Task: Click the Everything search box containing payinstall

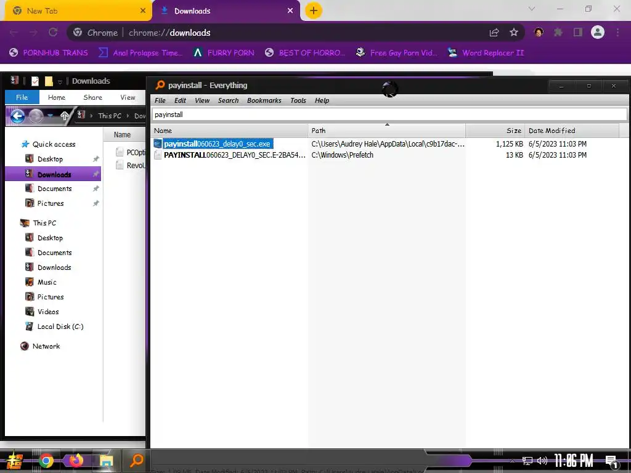Action: pos(389,115)
